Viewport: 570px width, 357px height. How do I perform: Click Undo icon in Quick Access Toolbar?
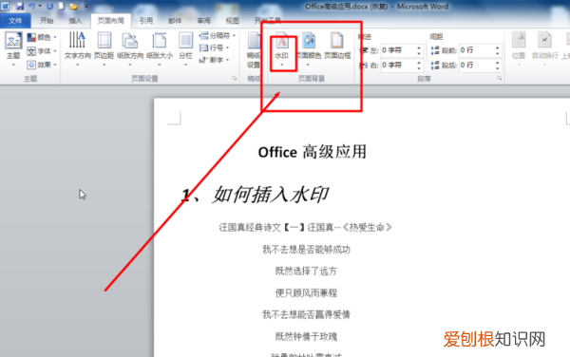pyautogui.click(x=32, y=7)
